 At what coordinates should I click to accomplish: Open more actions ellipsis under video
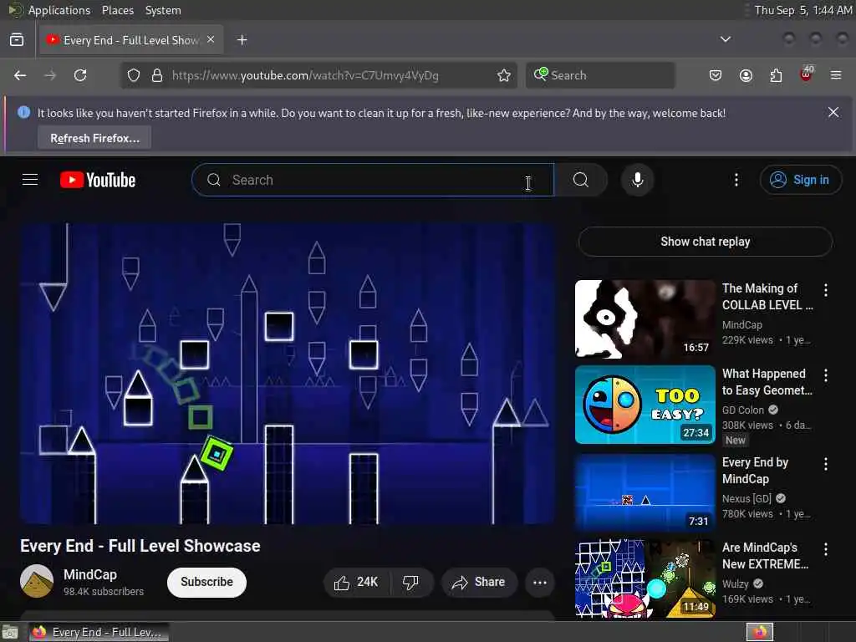(x=539, y=583)
